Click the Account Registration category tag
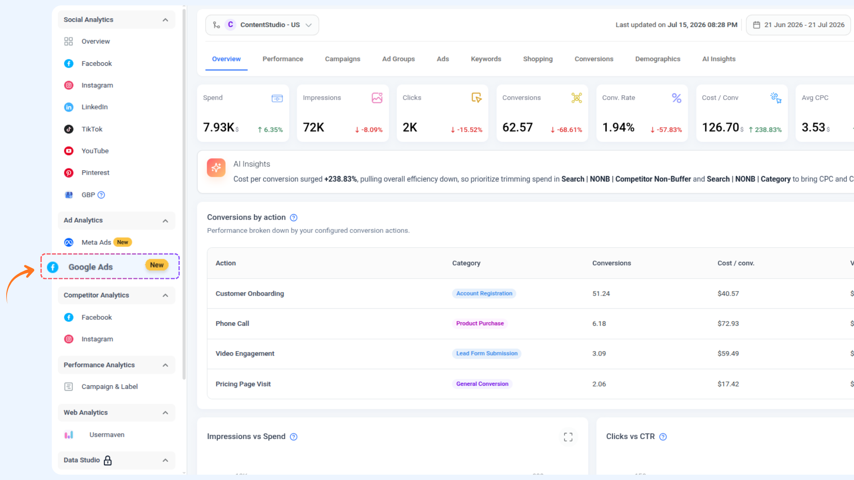This screenshot has height=480, width=854. point(484,293)
